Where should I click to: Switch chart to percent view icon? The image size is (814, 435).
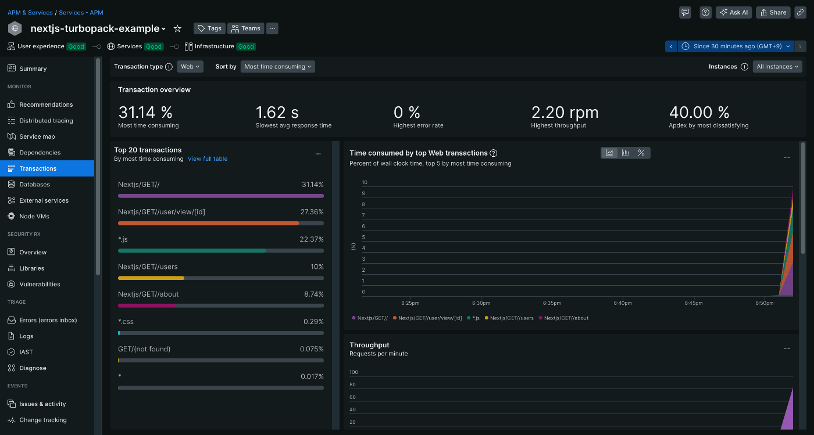[x=641, y=153]
